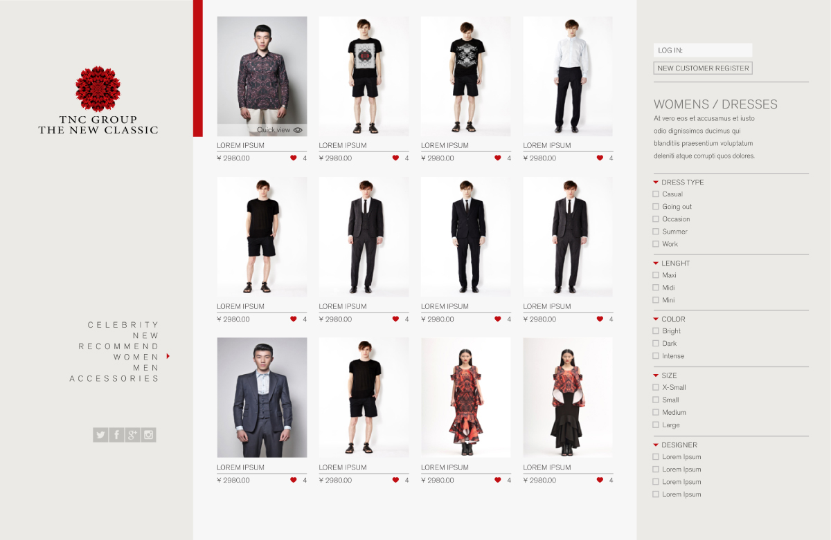This screenshot has width=831, height=540.
Task: Tick the Maxi length checkbox
Action: point(656,275)
